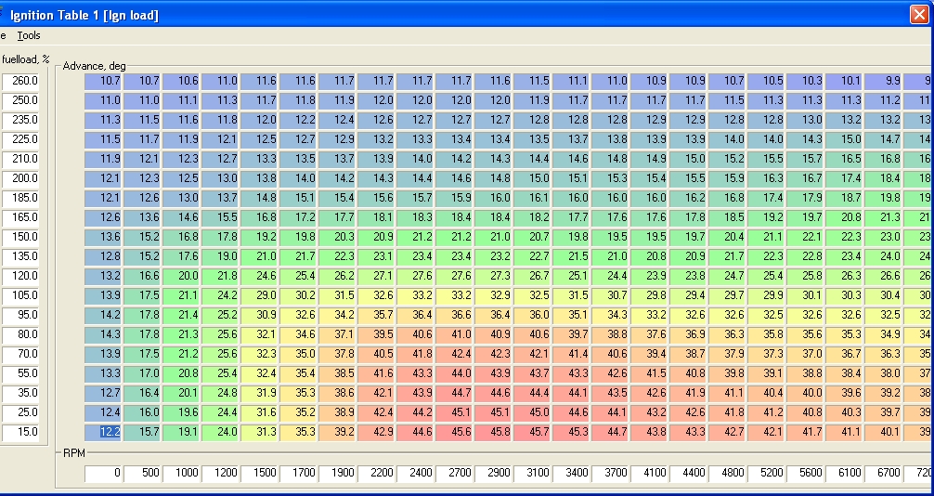Select the 4800 RPM axis field
This screenshot has height=496, width=934.
point(728,473)
